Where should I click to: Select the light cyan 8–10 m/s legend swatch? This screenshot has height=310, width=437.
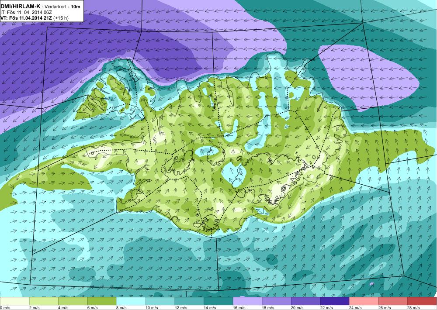coord(131,301)
